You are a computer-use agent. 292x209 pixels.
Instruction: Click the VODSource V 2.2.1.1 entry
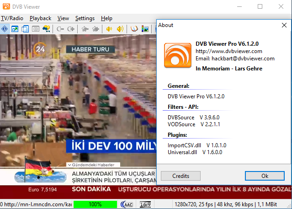pyautogui.click(x=194, y=124)
